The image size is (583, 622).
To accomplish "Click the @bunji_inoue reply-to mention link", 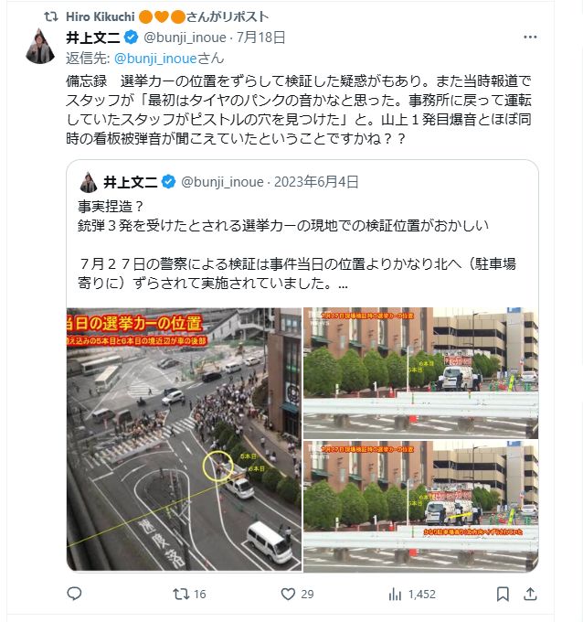I will [155, 59].
